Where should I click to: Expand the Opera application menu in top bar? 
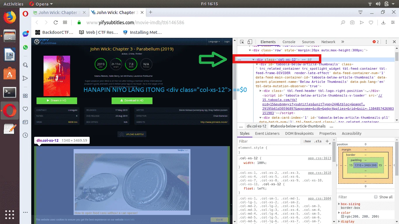(x=41, y=4)
